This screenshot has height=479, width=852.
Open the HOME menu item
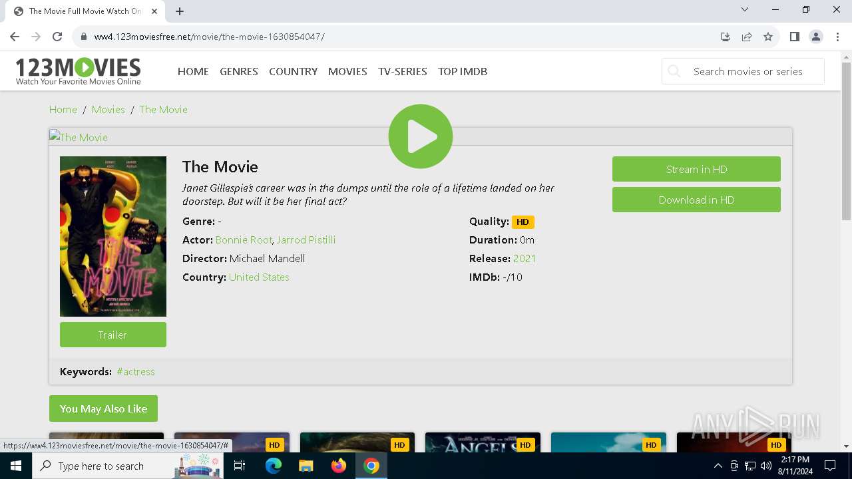pyautogui.click(x=193, y=71)
